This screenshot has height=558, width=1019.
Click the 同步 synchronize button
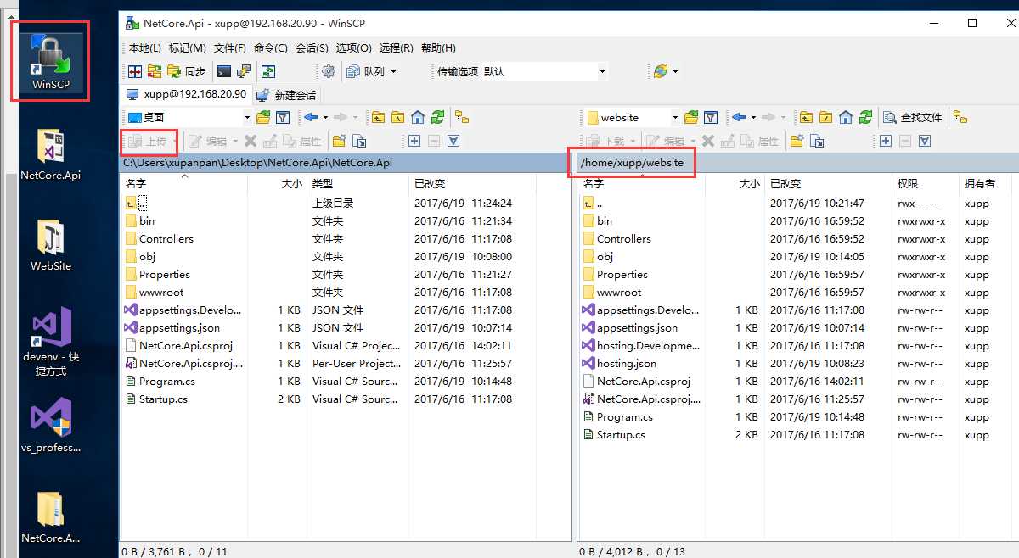click(x=187, y=72)
